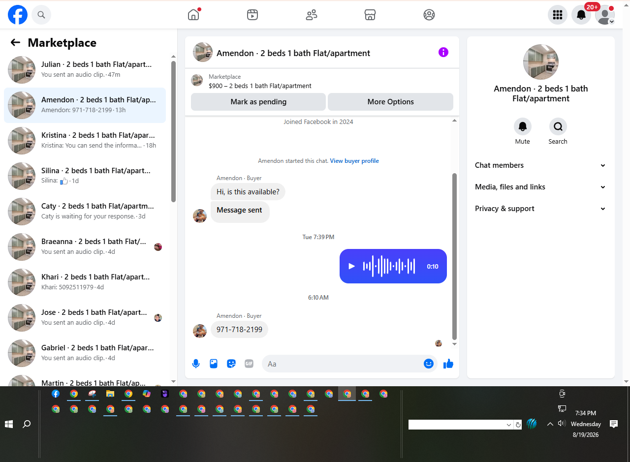Click the conversation list scrollbar
Screen dimensions: 630x462
pos(173,131)
